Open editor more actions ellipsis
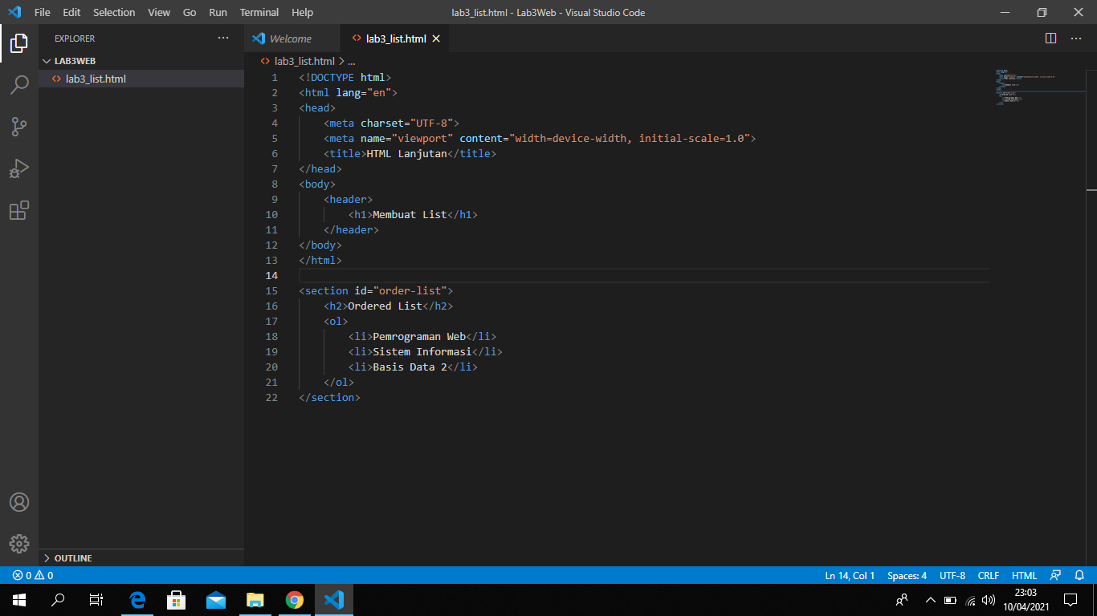The height and width of the screenshot is (616, 1097). 1076,38
